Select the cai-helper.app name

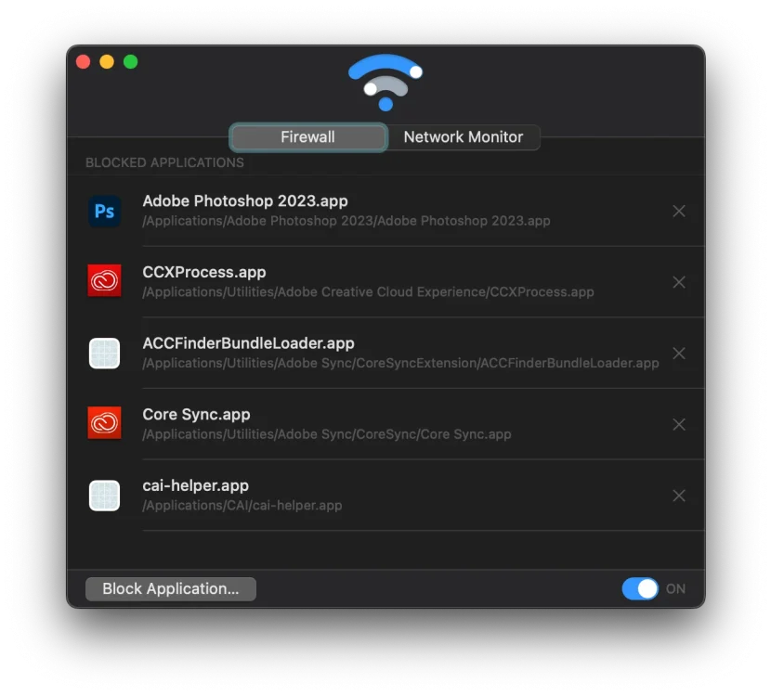[x=196, y=485]
